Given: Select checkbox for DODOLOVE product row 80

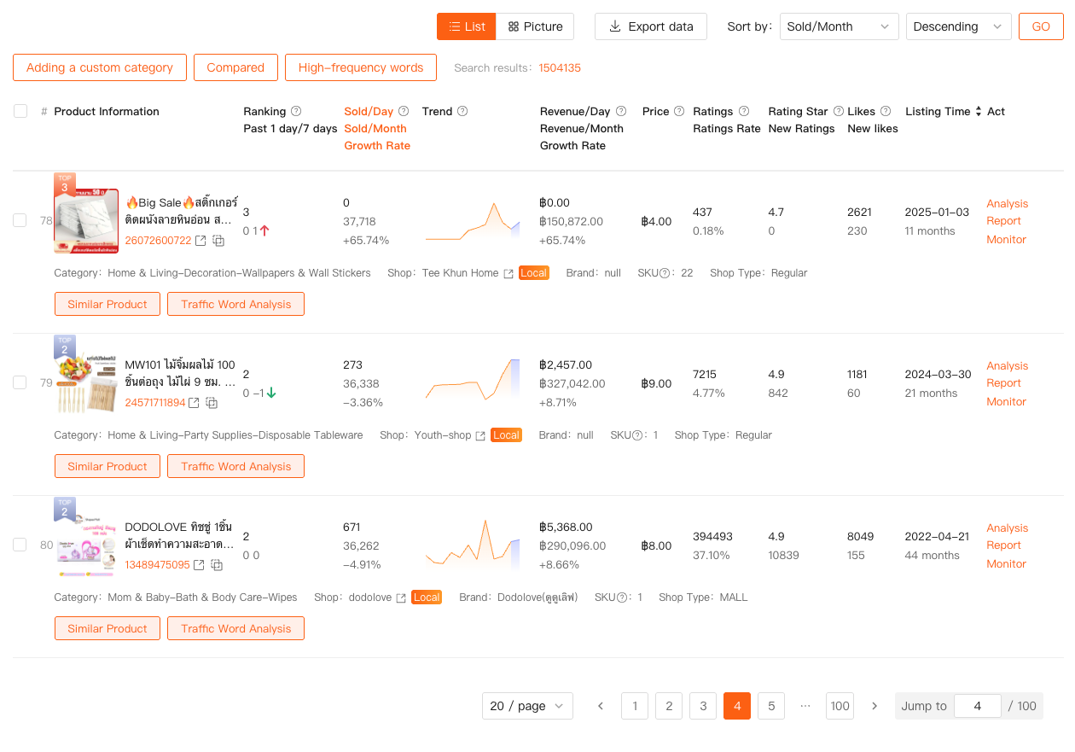Looking at the screenshot, I should 20,545.
